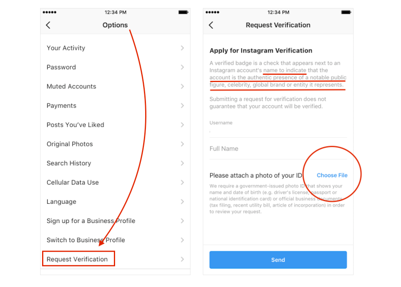401x287 pixels.
Task: Click battery icon in right phone status bar
Action: 345,12
